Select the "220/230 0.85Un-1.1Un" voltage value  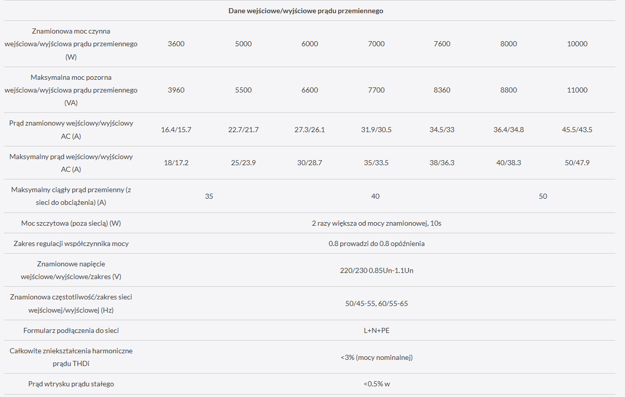pos(376,270)
